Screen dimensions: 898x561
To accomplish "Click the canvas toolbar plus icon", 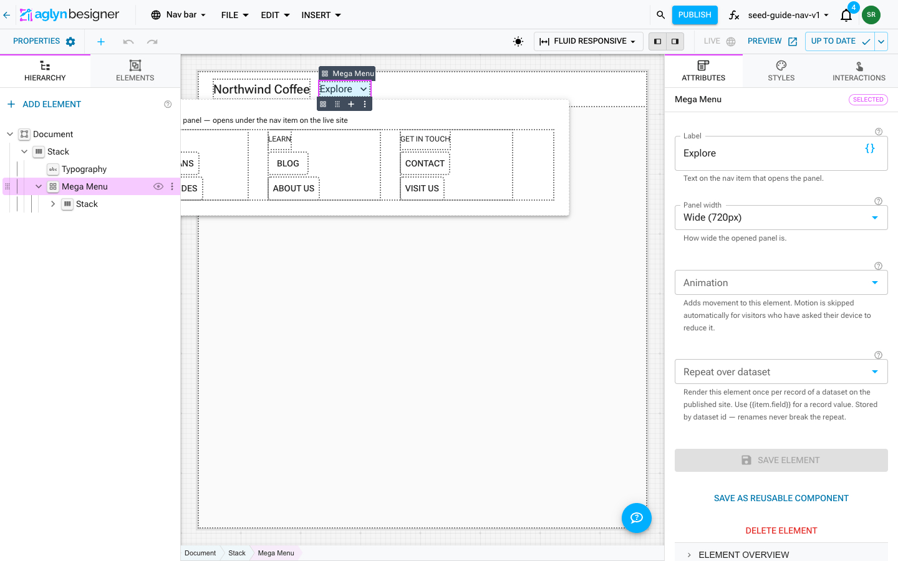I will point(351,104).
